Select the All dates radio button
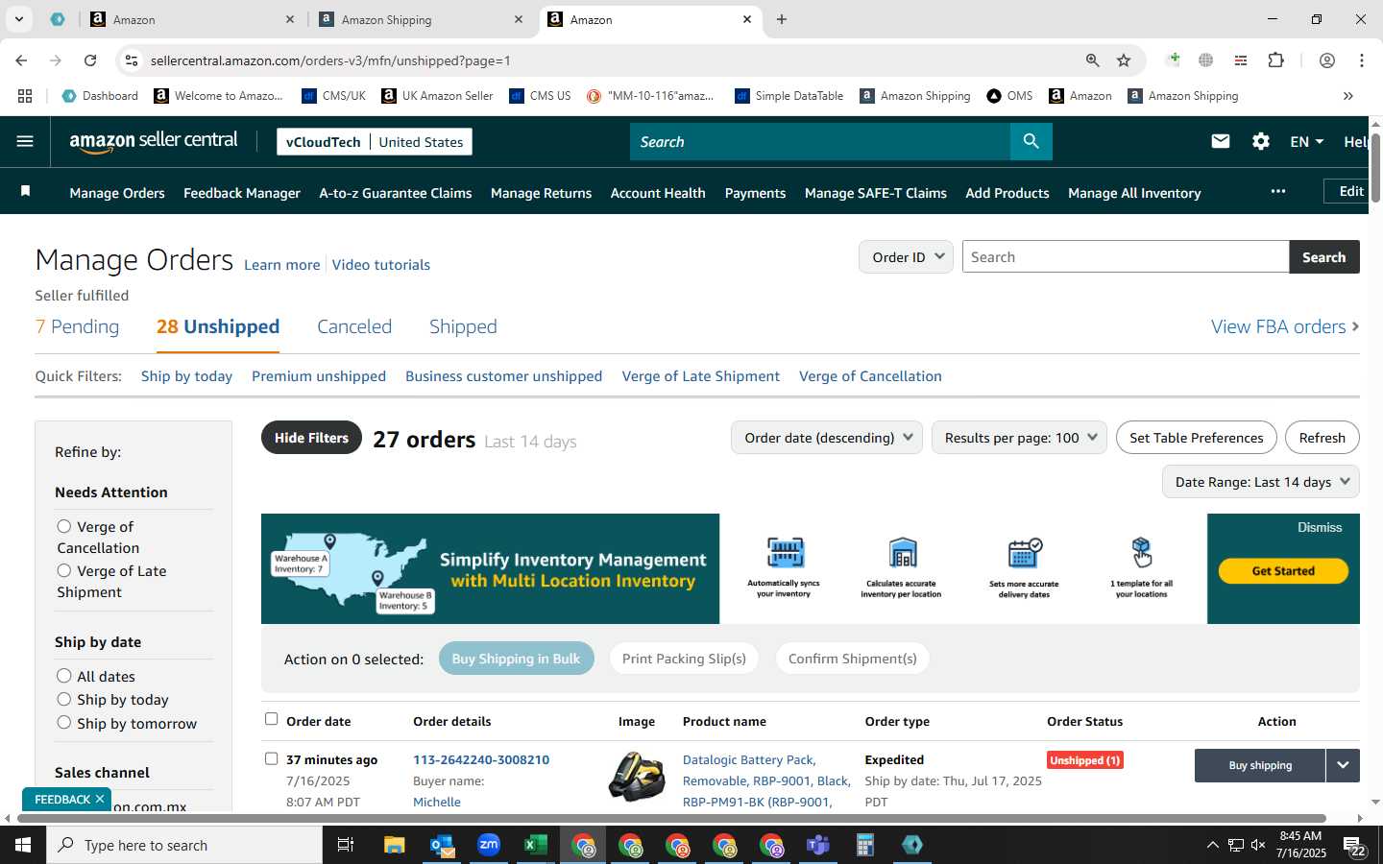Viewport: 1383px width, 864px height. coord(64,676)
